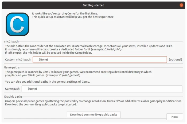Click the Game path field label

click(12, 89)
